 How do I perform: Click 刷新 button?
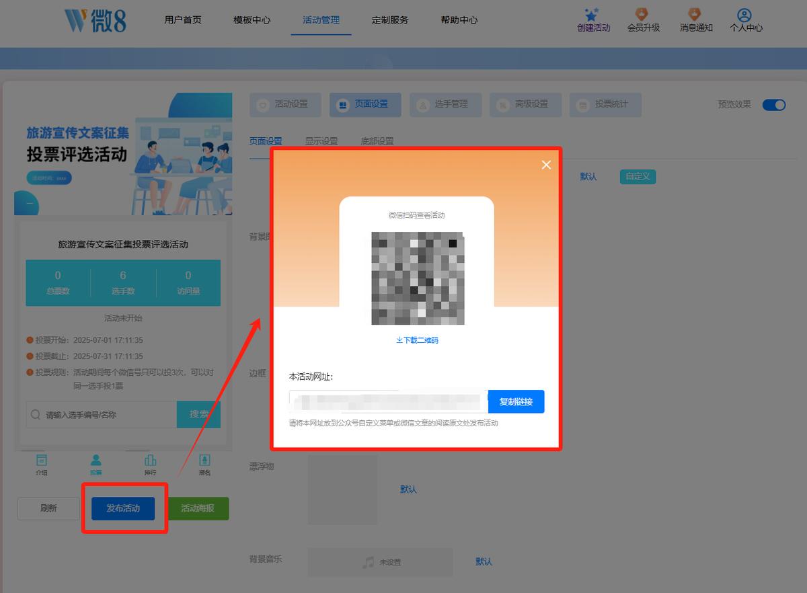click(48, 508)
